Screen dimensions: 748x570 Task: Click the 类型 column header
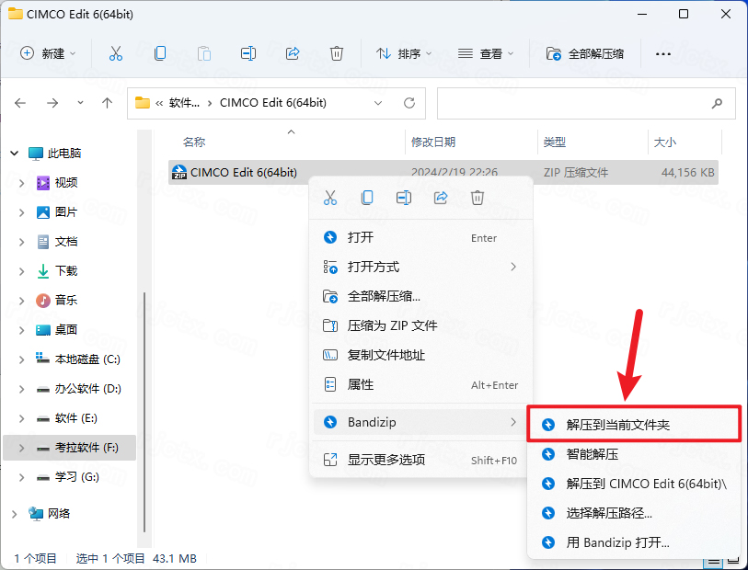[554, 142]
